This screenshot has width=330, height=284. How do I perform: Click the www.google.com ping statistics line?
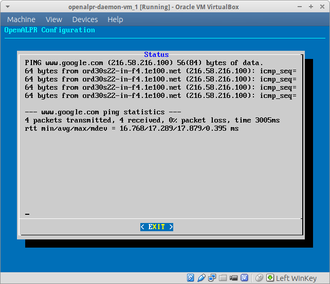tap(103, 112)
